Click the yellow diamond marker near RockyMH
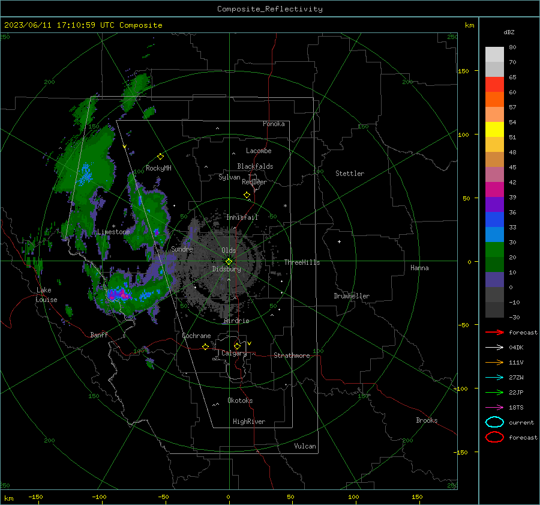This screenshot has width=540, height=505. pos(160,157)
